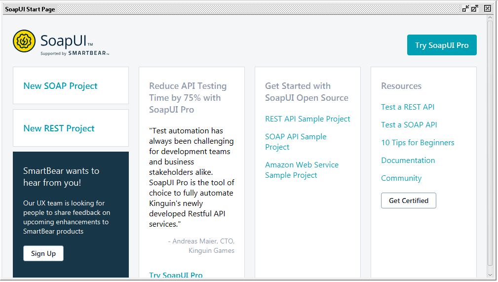Click the 'Get Started with SoapUI Open Source' heading
The image size is (498, 282).
point(306,92)
